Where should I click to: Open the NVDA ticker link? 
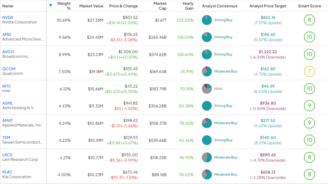pos(8,17)
